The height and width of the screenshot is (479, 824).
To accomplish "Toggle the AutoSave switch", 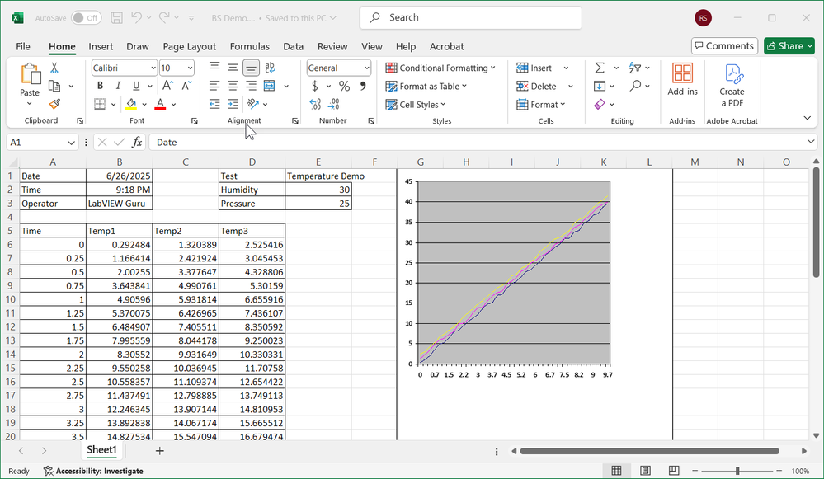I will pos(86,17).
